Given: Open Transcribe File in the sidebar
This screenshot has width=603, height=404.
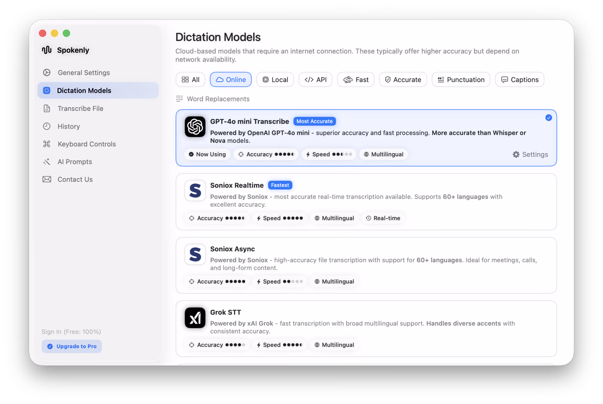Looking at the screenshot, I should click(98, 109).
